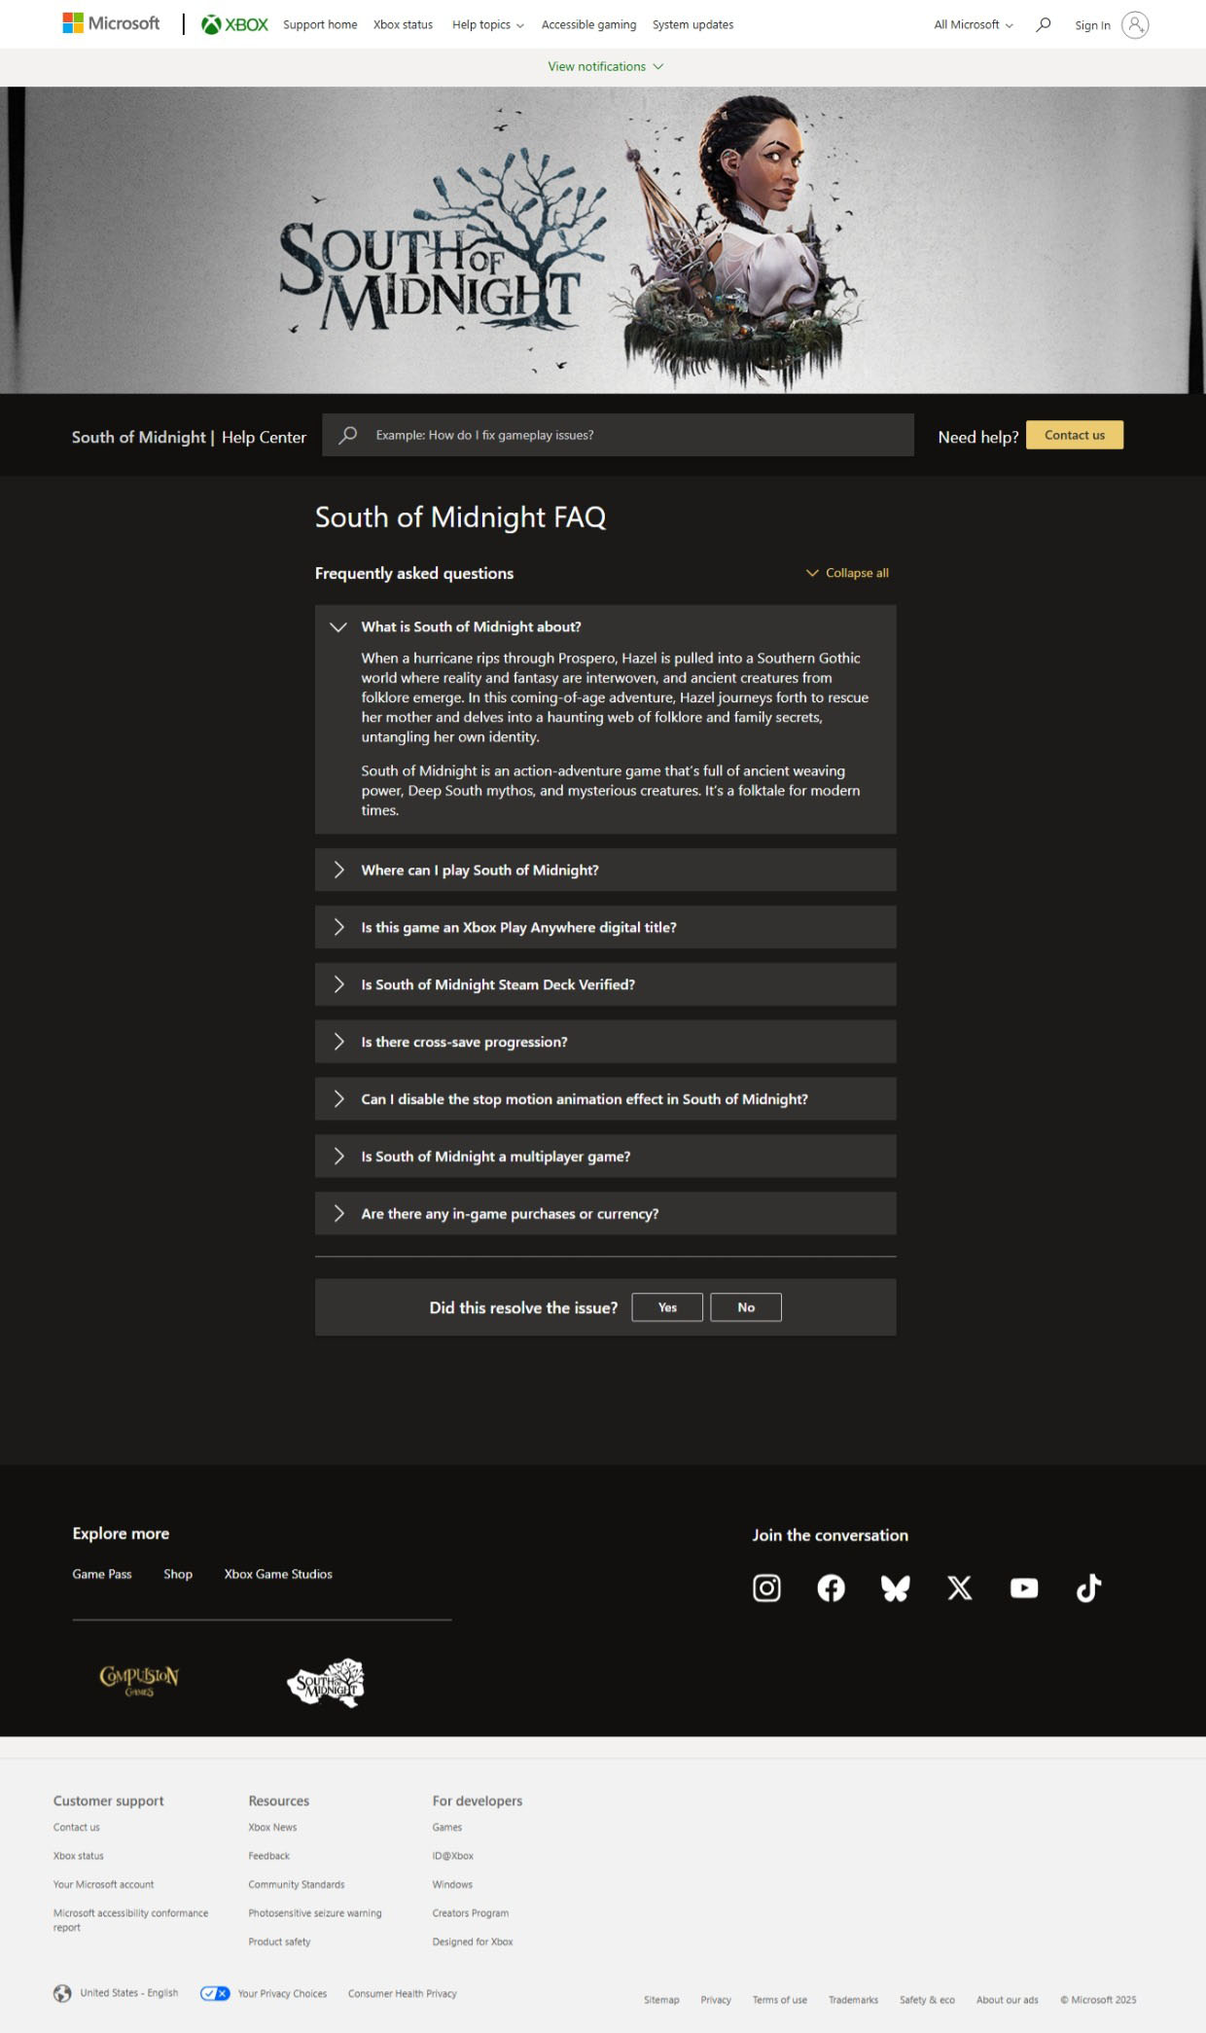The height and width of the screenshot is (2033, 1206).
Task: Open the Instagram social icon
Action: click(x=766, y=1587)
